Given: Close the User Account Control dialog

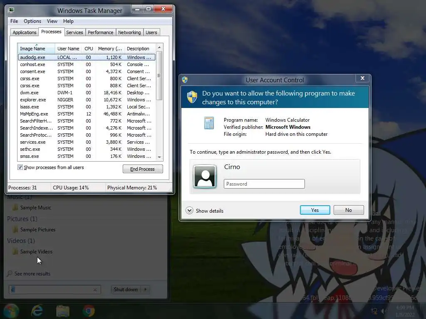Looking at the screenshot, I should [x=362, y=78].
